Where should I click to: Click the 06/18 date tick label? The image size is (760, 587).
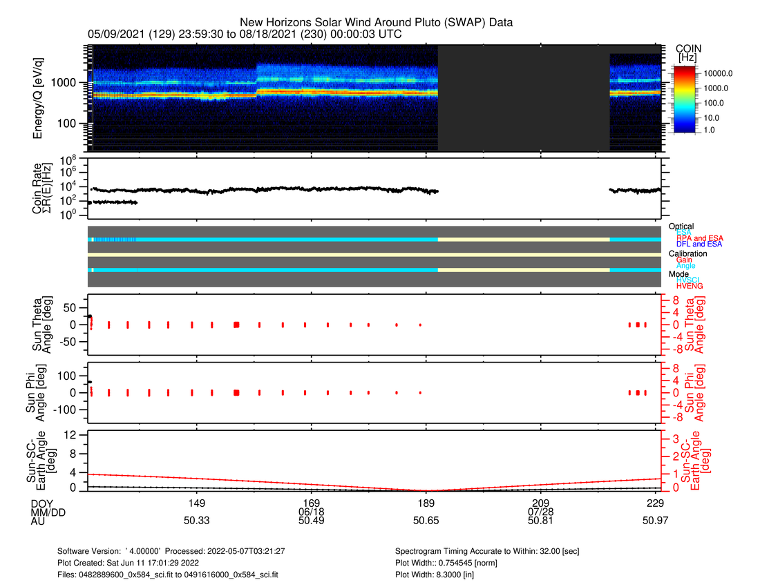coord(311,512)
